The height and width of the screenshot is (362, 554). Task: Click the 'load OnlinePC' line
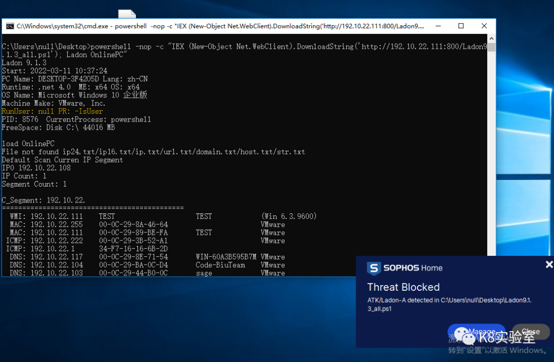28,144
